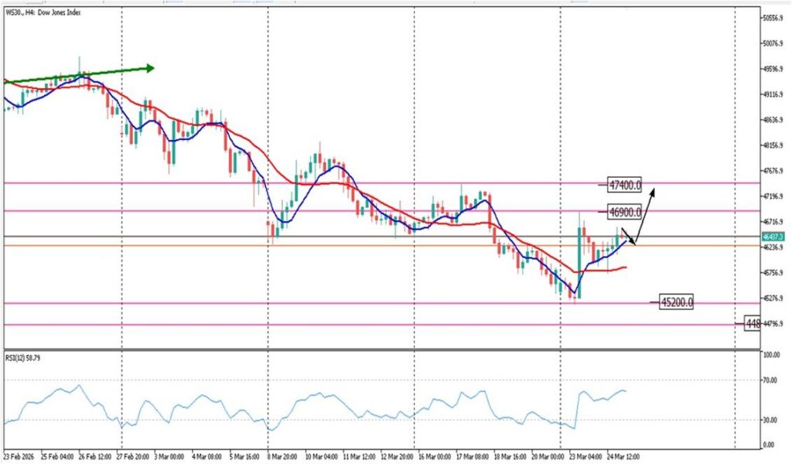Click the green trend arrow head
792x464 pixels.
[x=150, y=68]
